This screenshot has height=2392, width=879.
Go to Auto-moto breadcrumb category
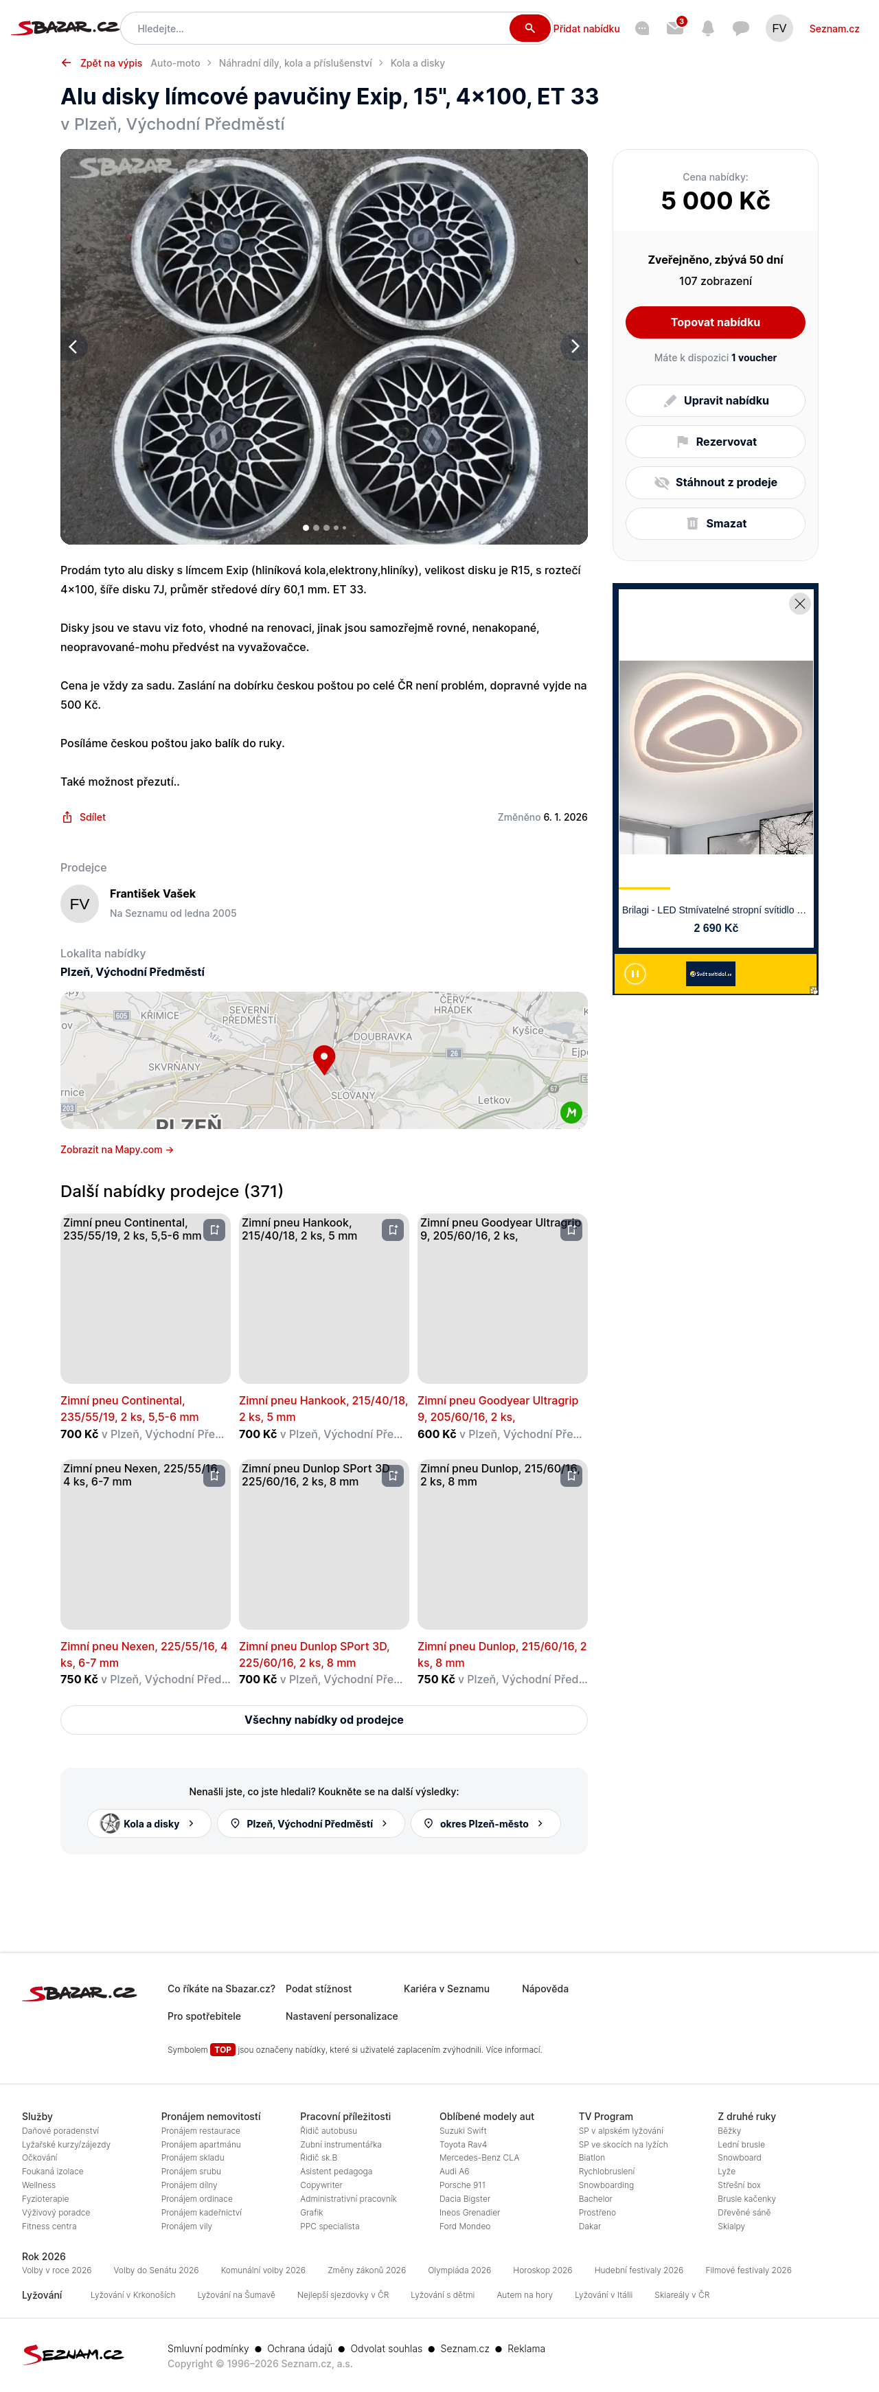(x=175, y=63)
